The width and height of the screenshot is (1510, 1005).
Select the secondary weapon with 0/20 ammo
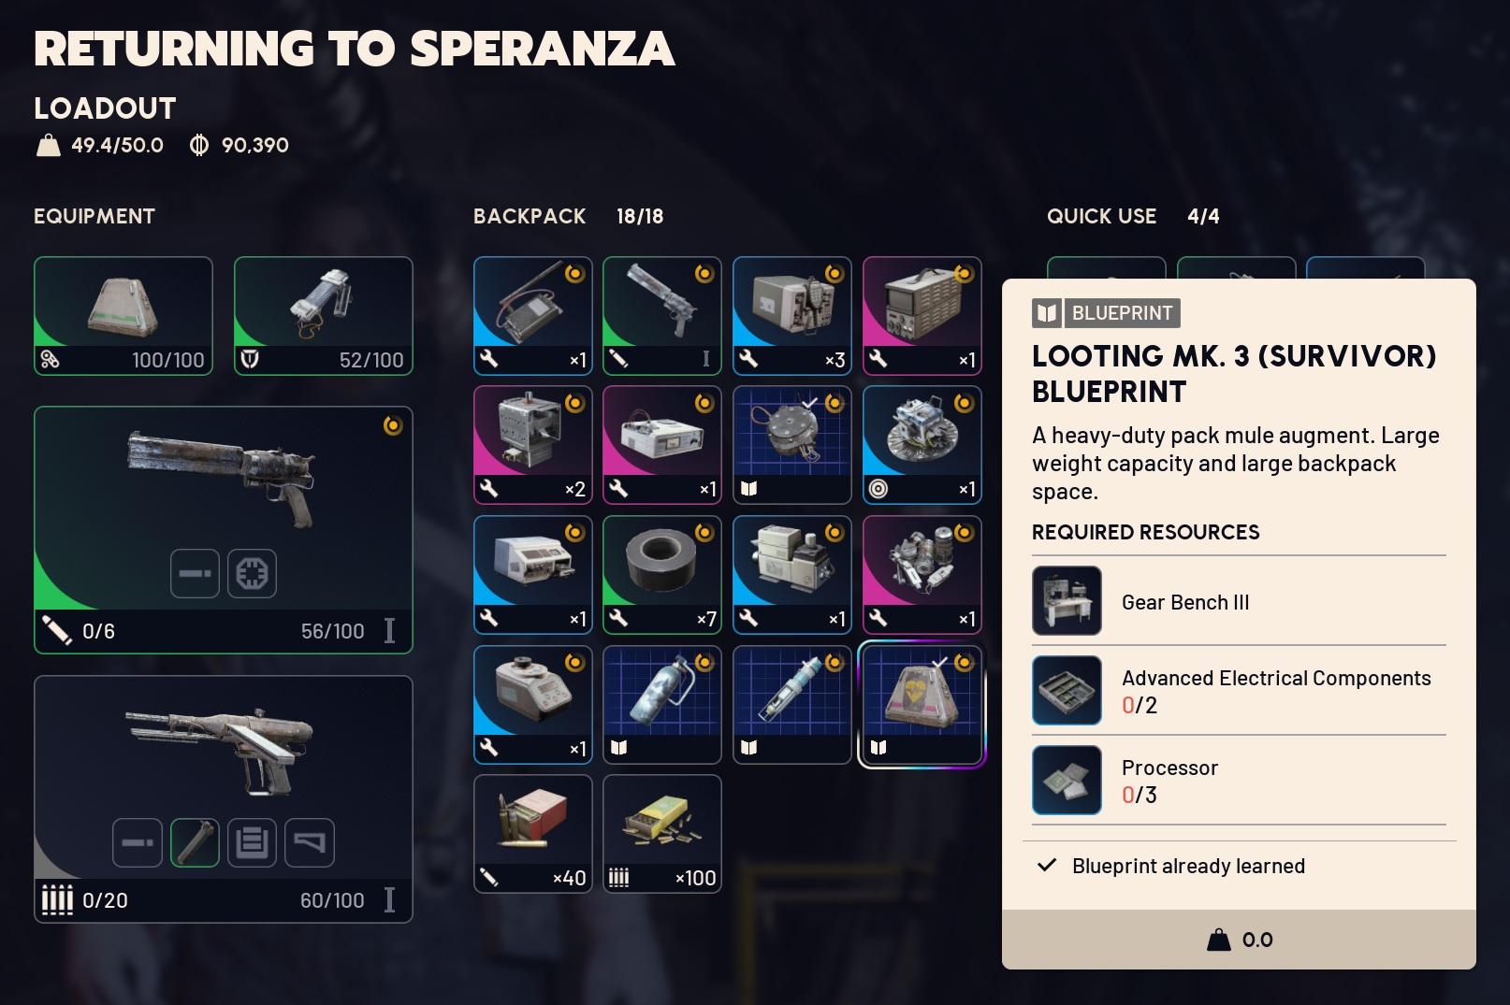pos(224,799)
